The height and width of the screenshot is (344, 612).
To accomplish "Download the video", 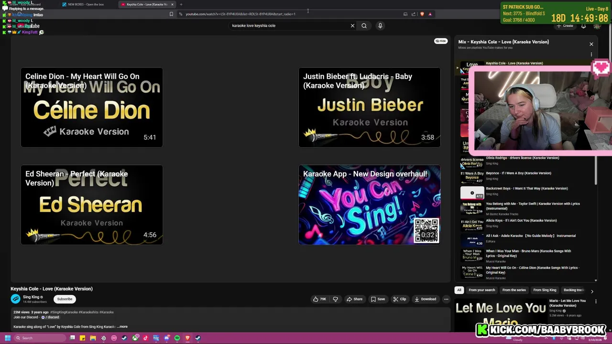I will pos(425,299).
